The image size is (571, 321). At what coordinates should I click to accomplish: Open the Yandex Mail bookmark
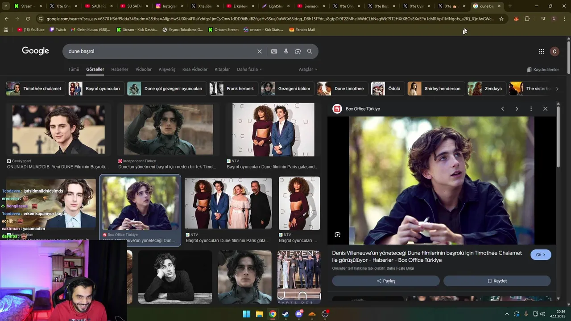coord(302,29)
